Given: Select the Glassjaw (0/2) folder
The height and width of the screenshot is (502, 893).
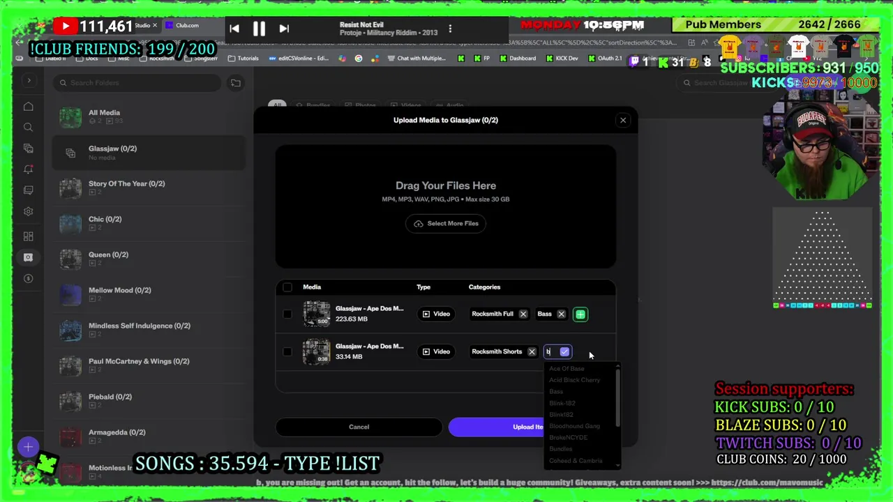Looking at the screenshot, I should tap(149, 152).
